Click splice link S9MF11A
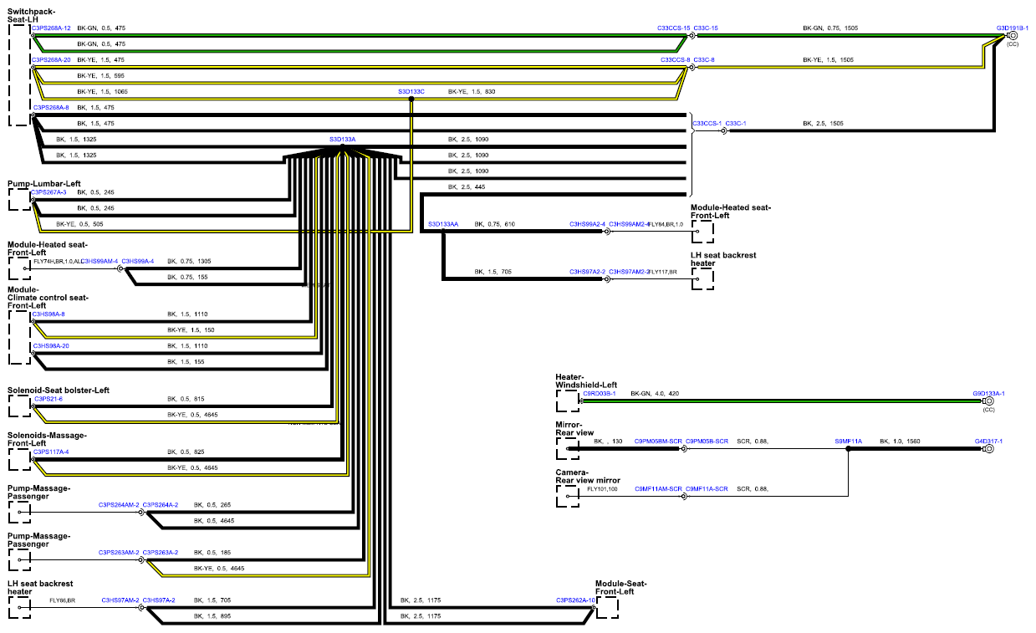 click(848, 441)
